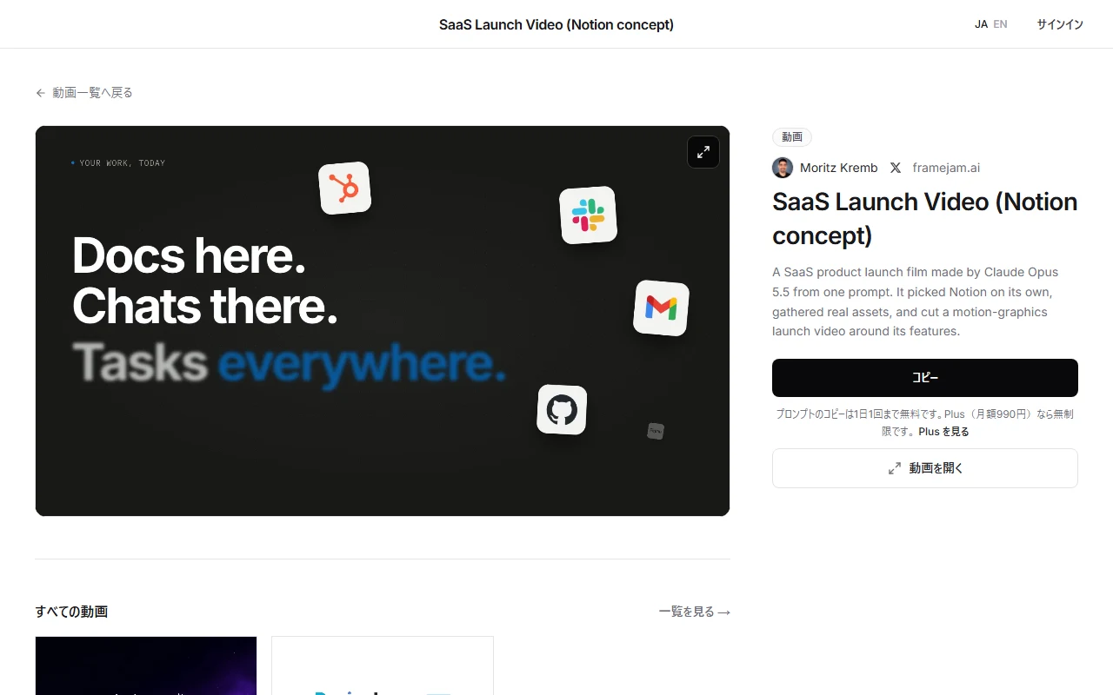Go back via 動画一覧へ戻る link

(x=84, y=93)
